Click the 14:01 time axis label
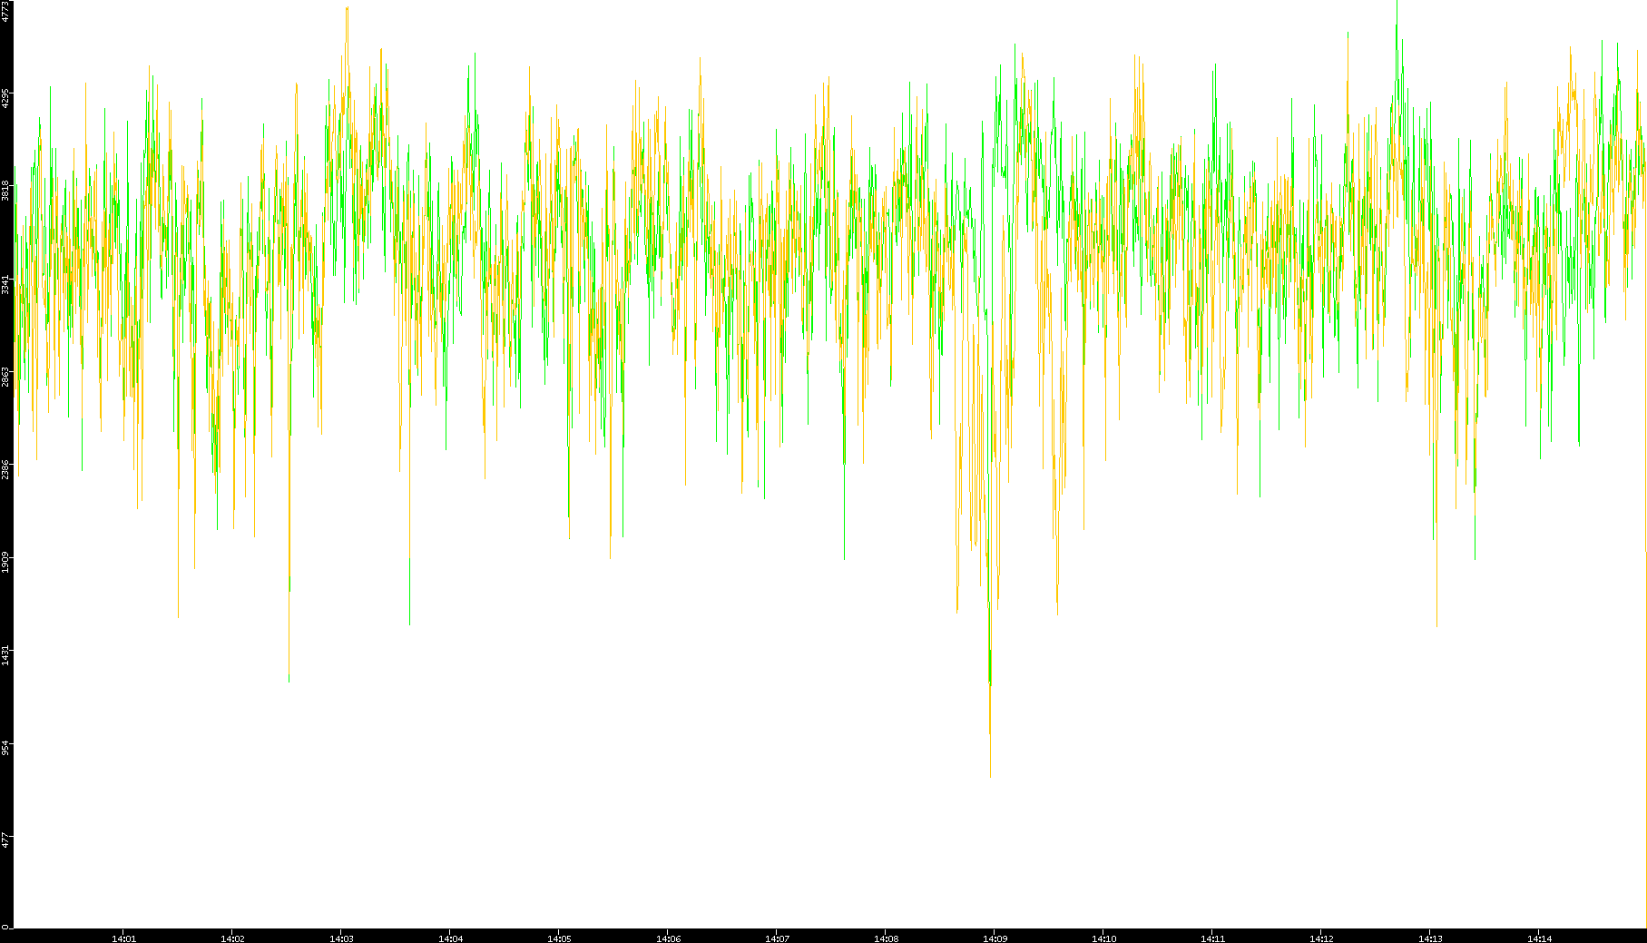 tap(123, 938)
